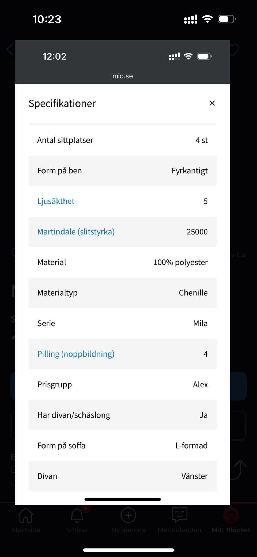The height and width of the screenshot is (557, 257).
Task: Tap the mio.se address text
Action: tap(122, 76)
